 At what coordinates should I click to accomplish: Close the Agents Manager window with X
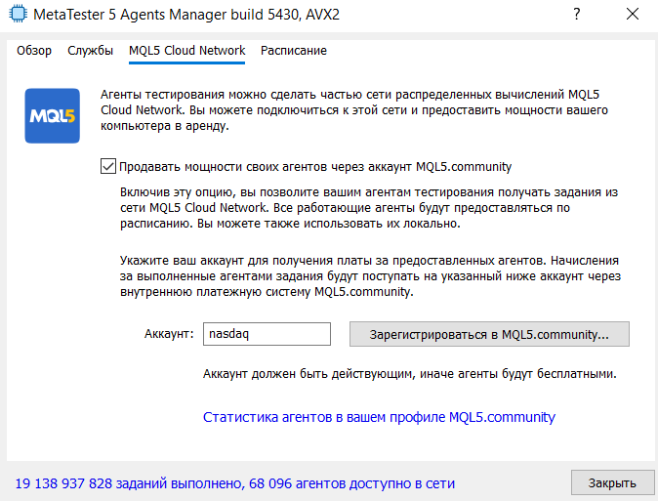(x=632, y=15)
